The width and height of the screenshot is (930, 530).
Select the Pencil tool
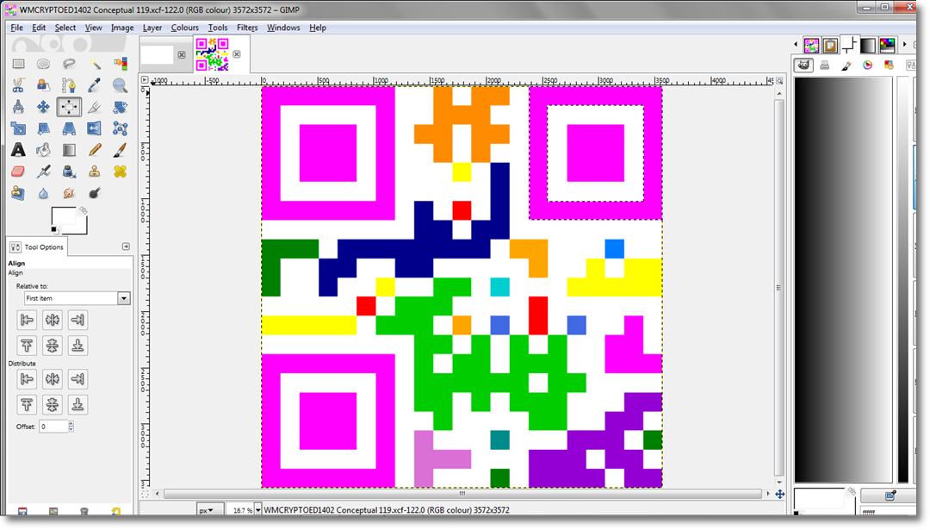95,150
